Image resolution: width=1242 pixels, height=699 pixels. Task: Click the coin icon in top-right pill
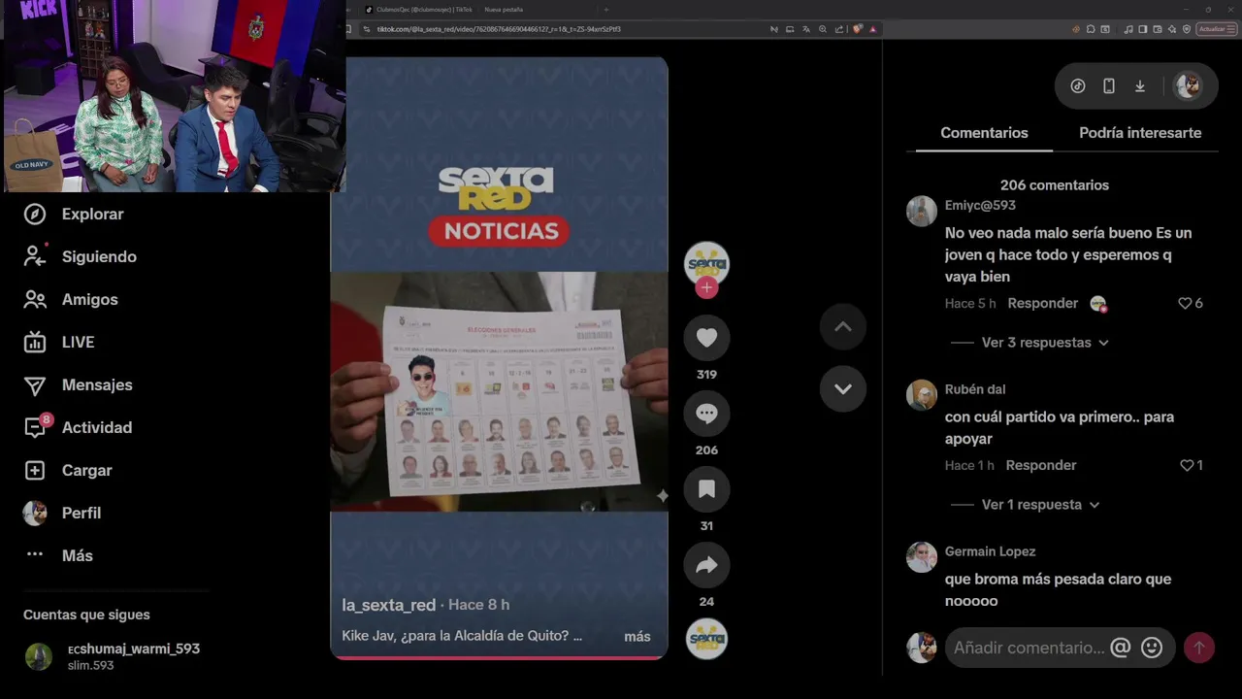pyautogui.click(x=1078, y=86)
